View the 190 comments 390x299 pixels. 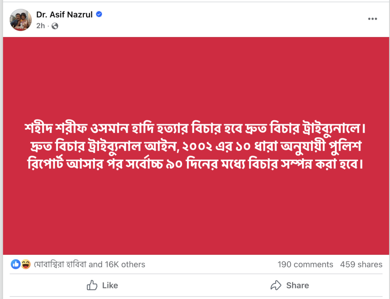click(305, 264)
